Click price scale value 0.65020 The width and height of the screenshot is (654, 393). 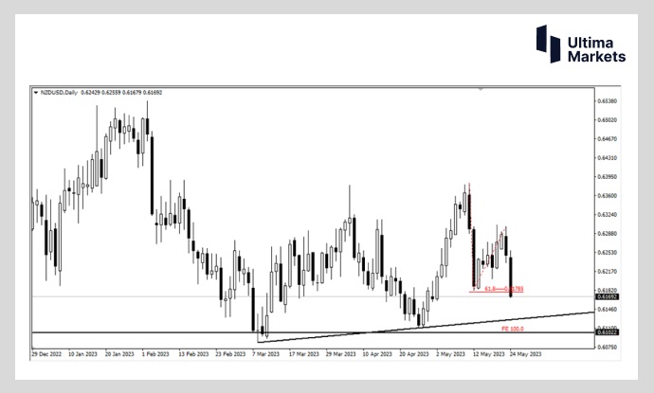pos(607,120)
